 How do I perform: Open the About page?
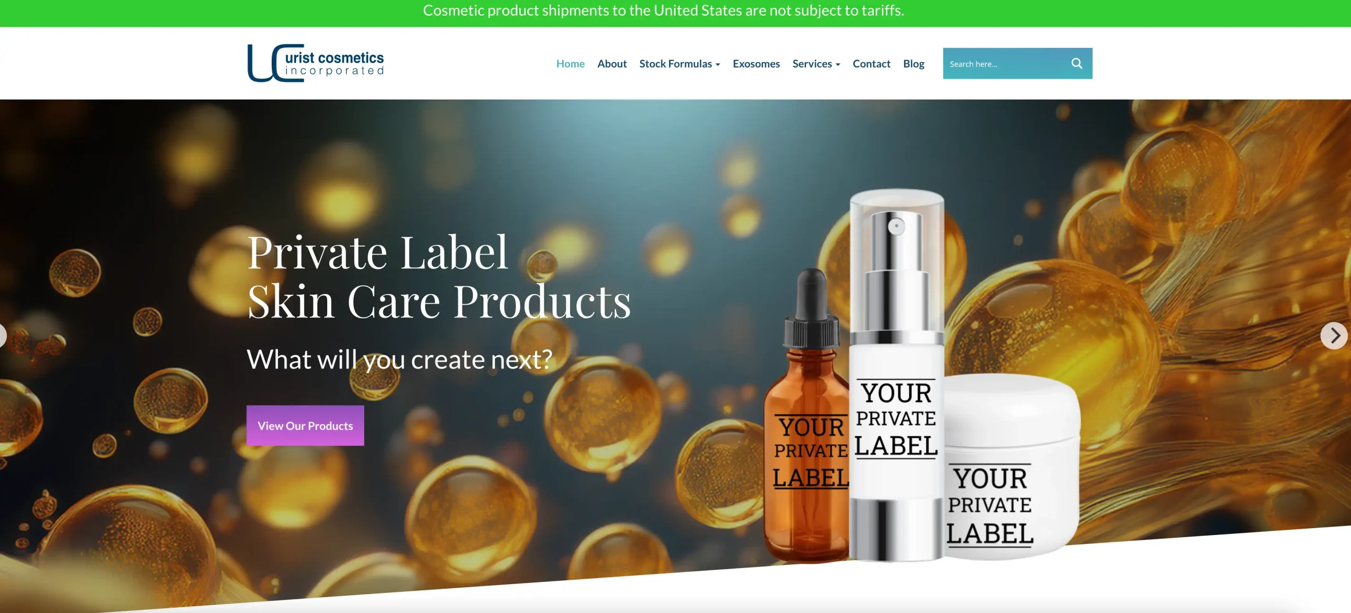(612, 64)
